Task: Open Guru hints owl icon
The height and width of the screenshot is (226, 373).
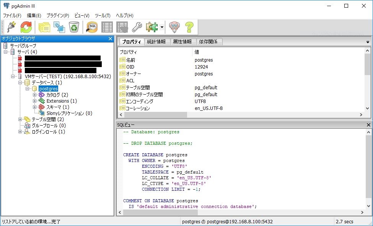Action: [174, 27]
